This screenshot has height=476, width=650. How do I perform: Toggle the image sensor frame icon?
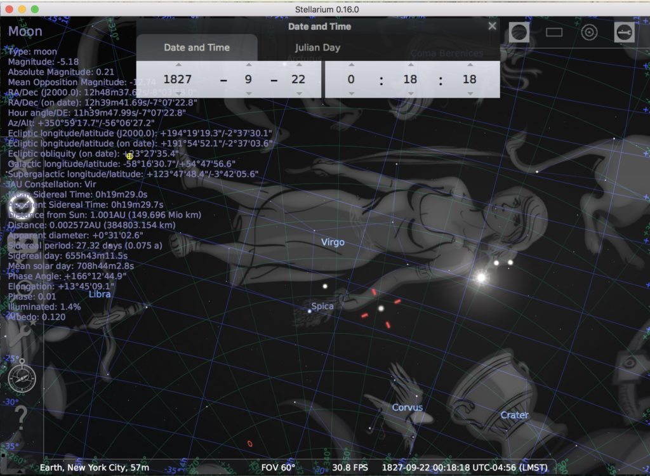[554, 32]
